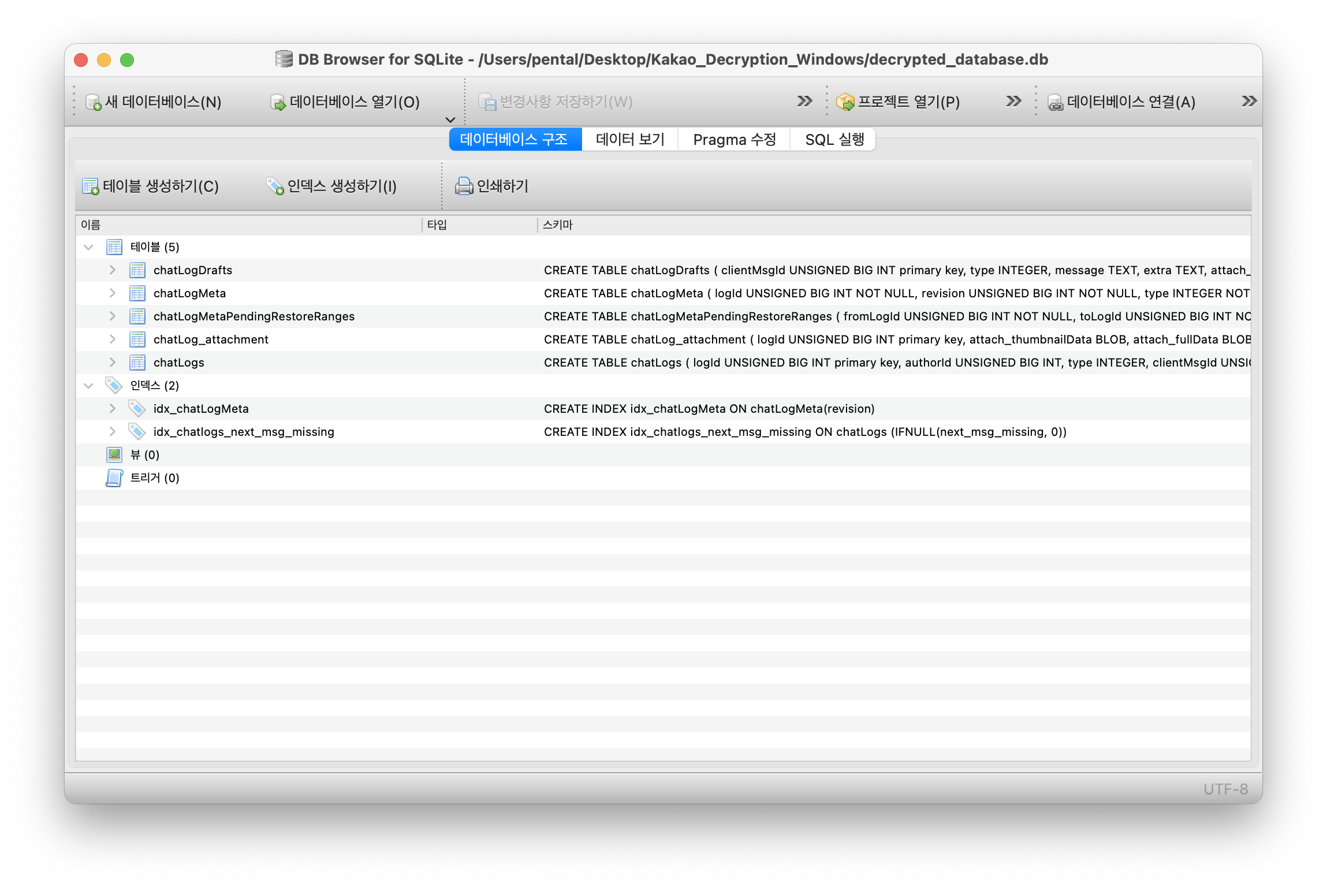Switch to the Pragma 수정 tab
The height and width of the screenshot is (889, 1327).
point(734,140)
